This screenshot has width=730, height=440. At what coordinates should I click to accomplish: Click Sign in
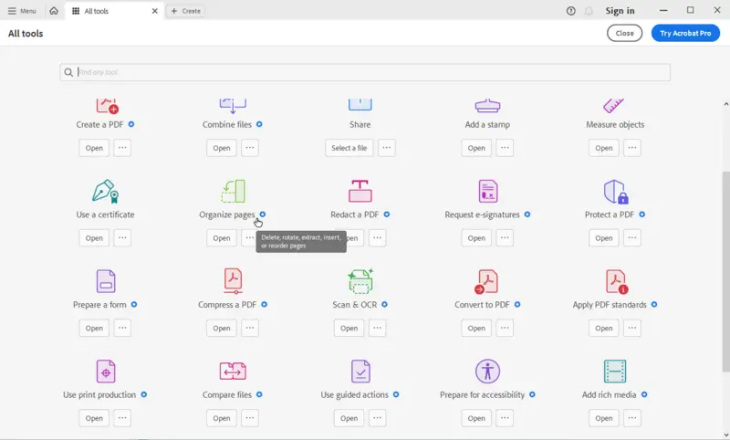(620, 11)
